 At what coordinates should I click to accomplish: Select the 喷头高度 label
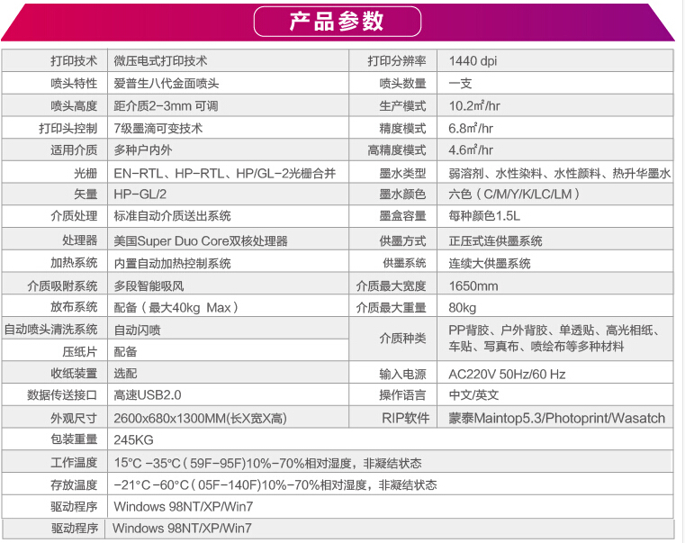tap(74, 105)
